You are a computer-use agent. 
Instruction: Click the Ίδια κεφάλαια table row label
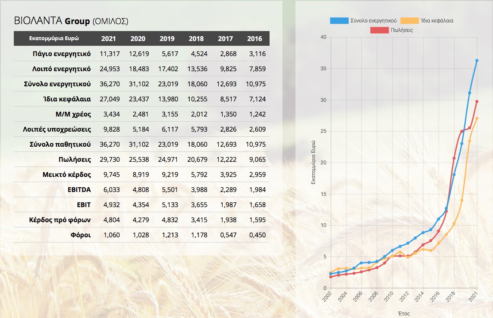coord(67,99)
